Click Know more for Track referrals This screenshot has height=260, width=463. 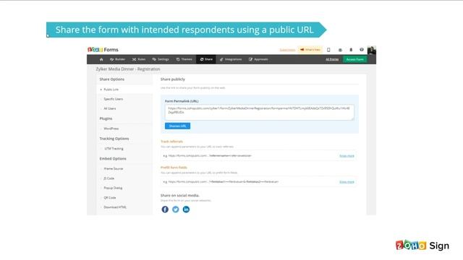tap(347, 156)
